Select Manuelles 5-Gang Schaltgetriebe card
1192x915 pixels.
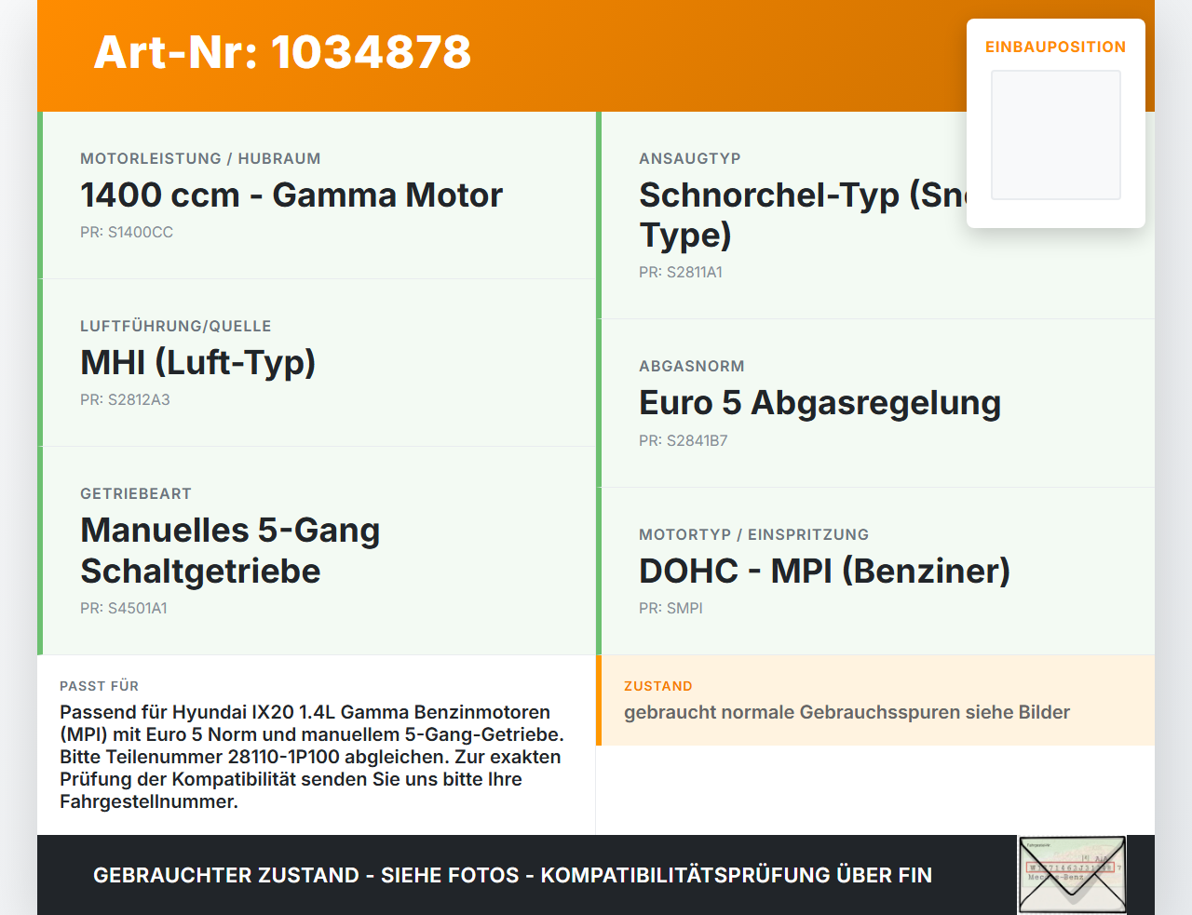[317, 551]
